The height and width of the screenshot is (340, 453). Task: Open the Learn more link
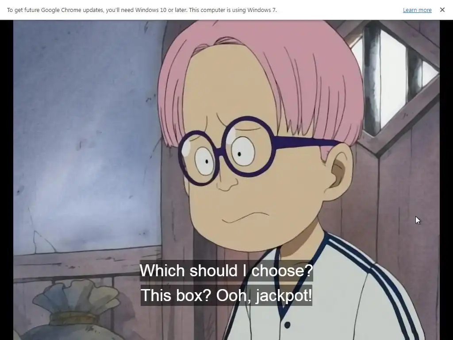[417, 10]
